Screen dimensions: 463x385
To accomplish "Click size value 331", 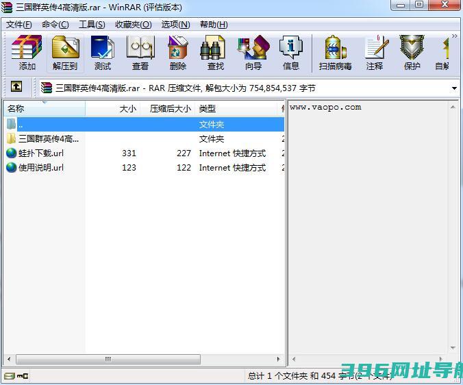I will [x=129, y=153].
